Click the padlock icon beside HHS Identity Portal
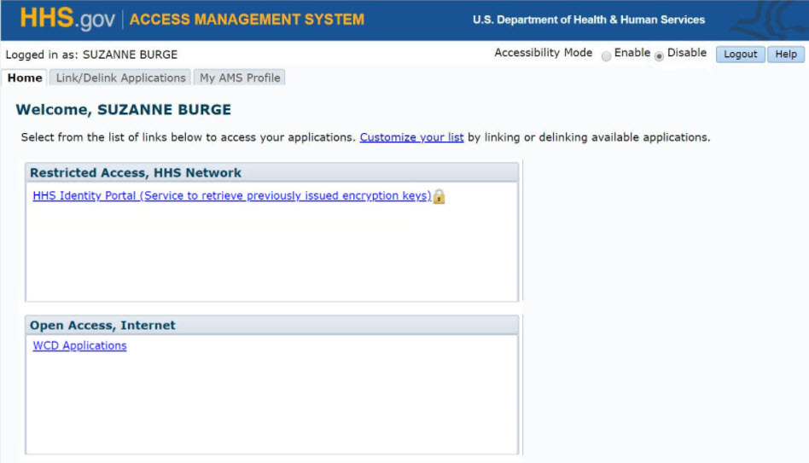The width and height of the screenshot is (809, 463). (x=439, y=196)
